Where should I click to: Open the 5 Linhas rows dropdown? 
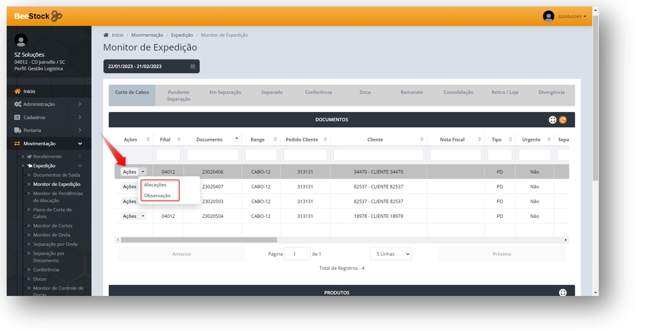(390, 254)
